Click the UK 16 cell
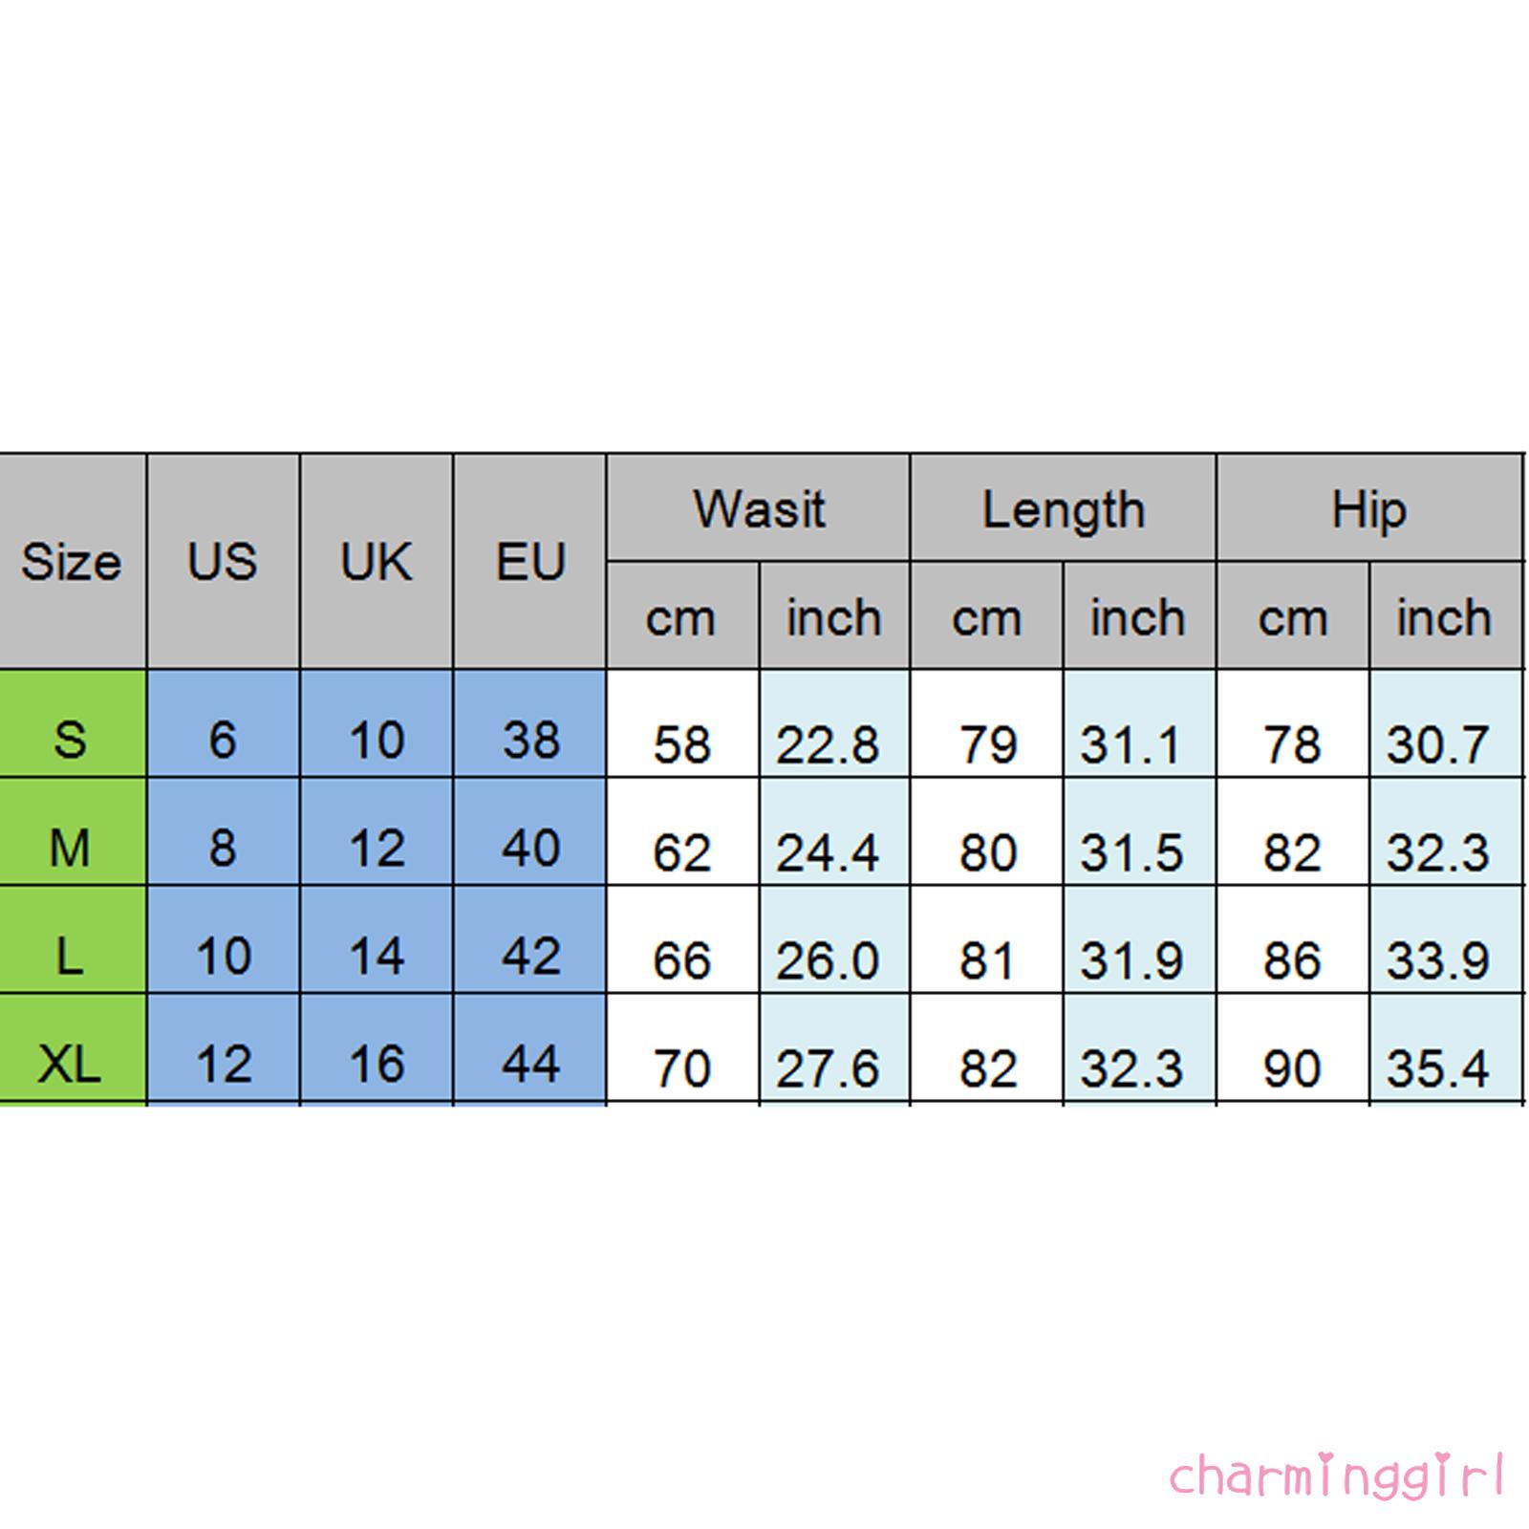 (377, 1064)
